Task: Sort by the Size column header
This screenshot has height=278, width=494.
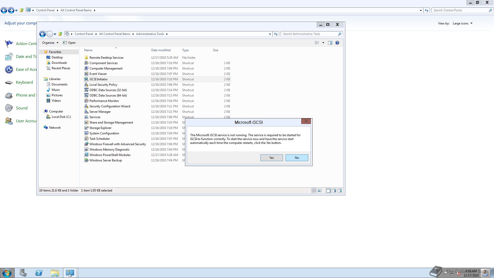Action: [x=216, y=50]
